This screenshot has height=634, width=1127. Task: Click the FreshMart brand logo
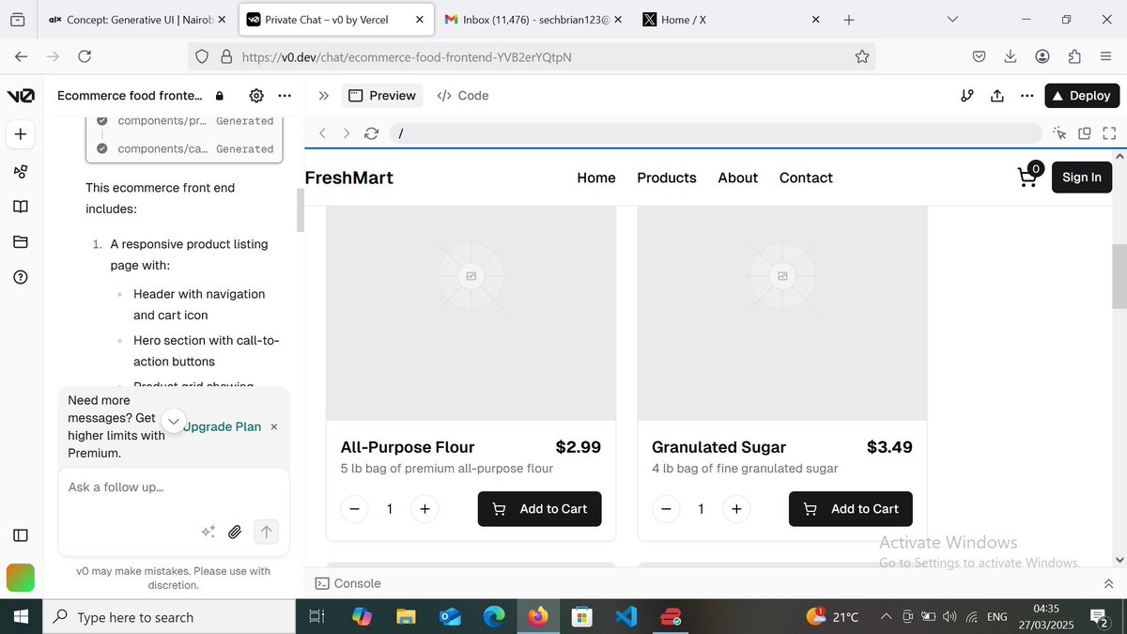(349, 178)
